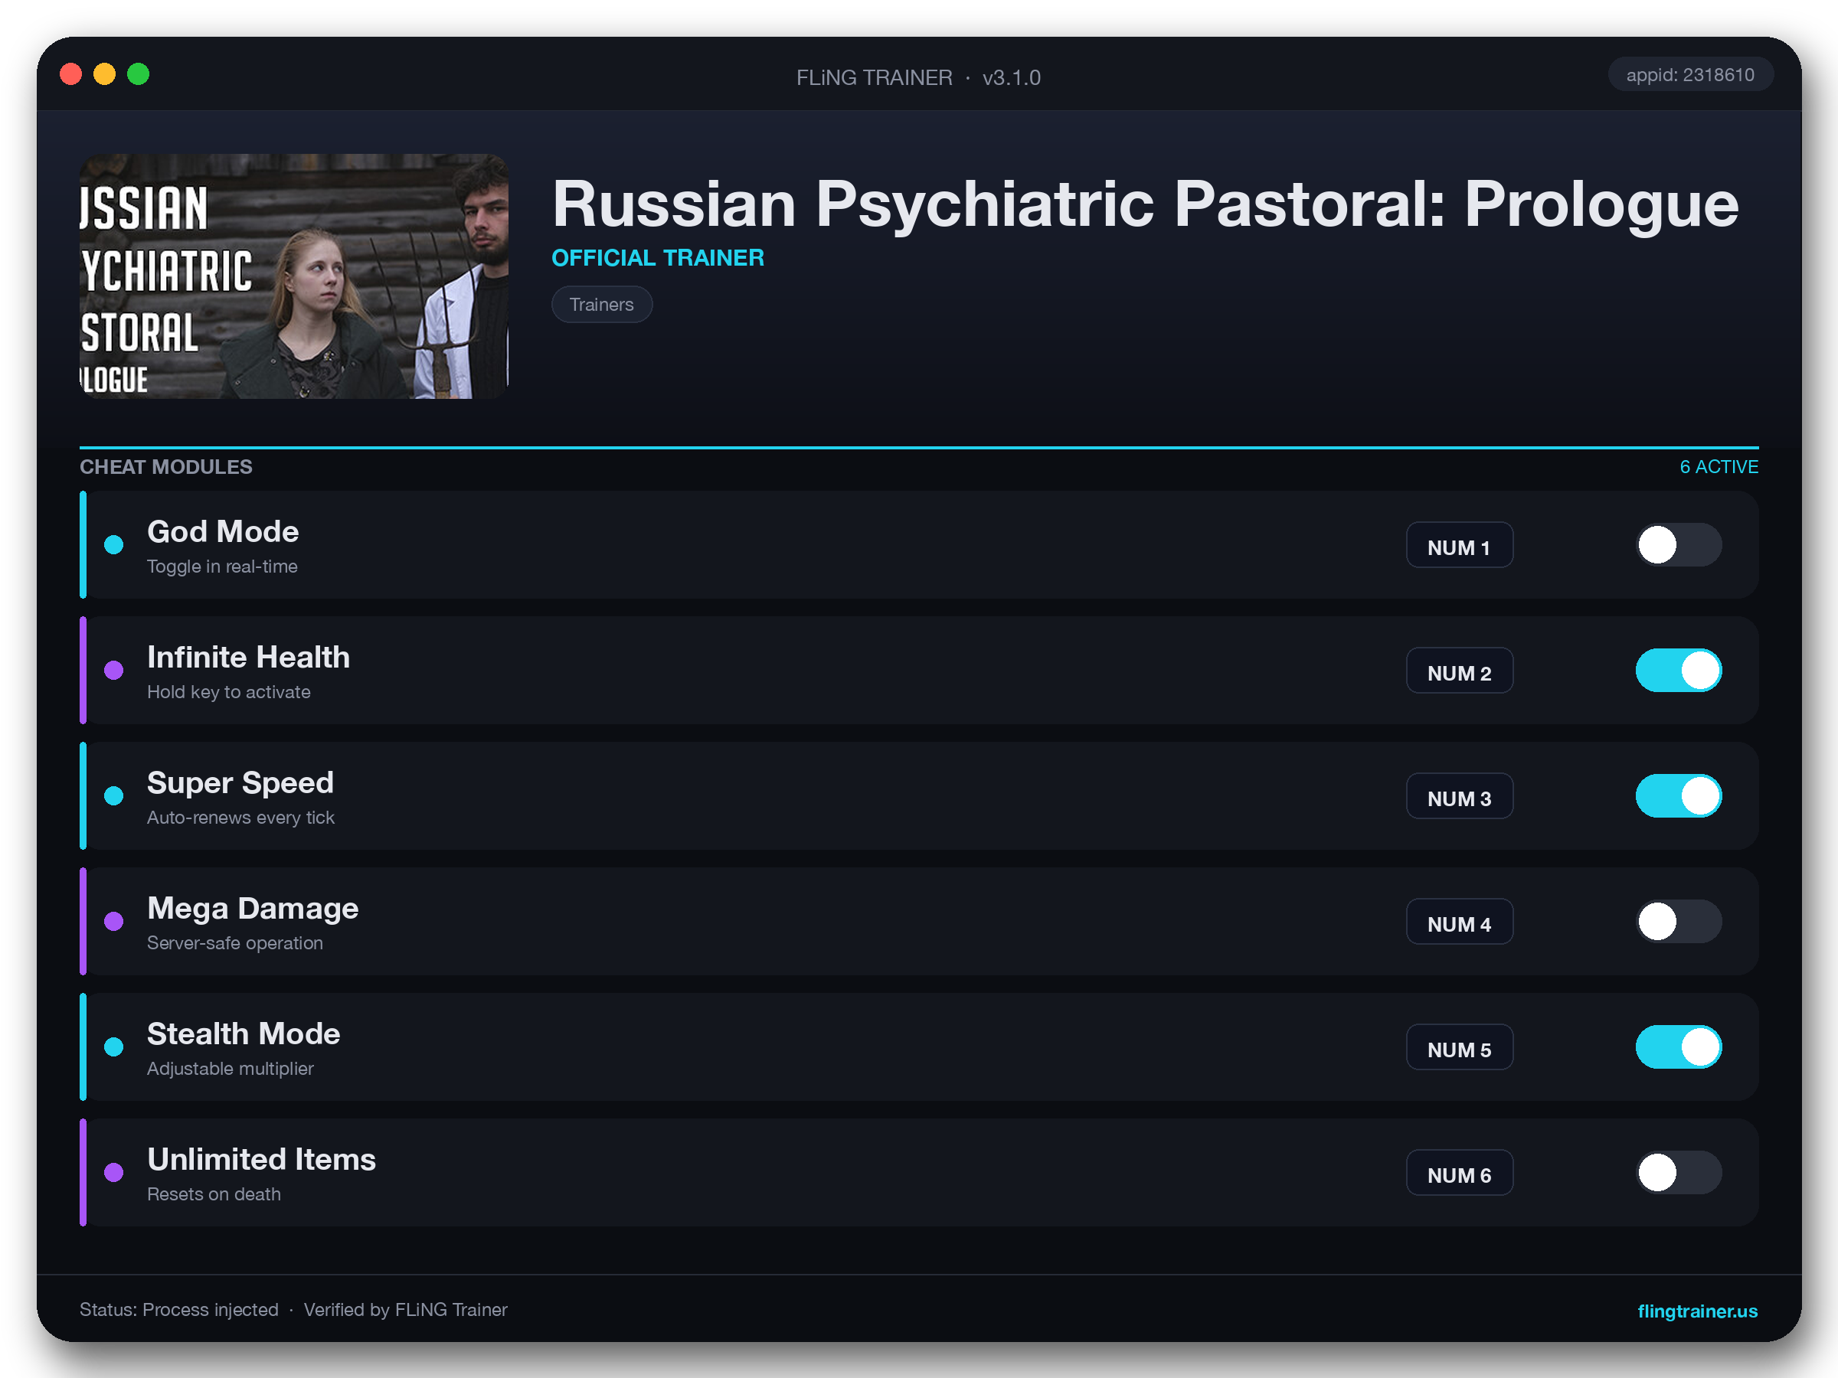Viewport: 1838px width, 1378px height.
Task: Click 'Server-safe operation' description
Action: pyautogui.click(x=235, y=942)
